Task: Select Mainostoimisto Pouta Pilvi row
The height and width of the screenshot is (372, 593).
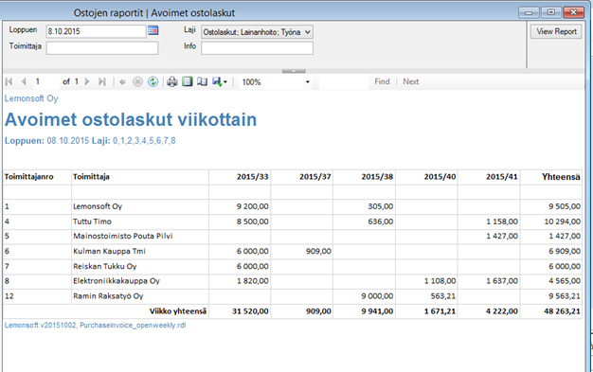Action: [x=123, y=237]
